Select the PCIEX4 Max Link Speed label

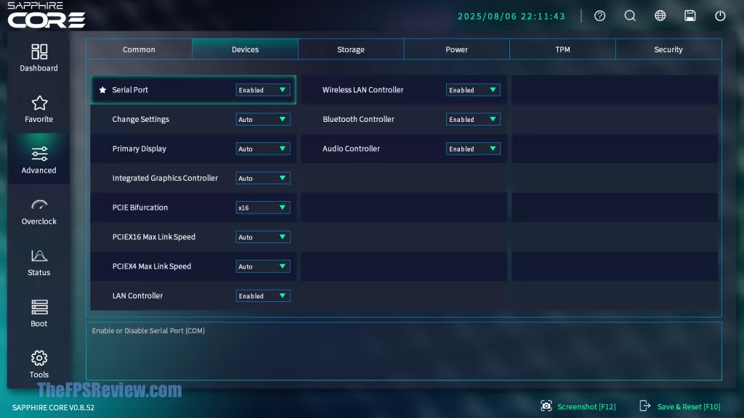tap(152, 266)
